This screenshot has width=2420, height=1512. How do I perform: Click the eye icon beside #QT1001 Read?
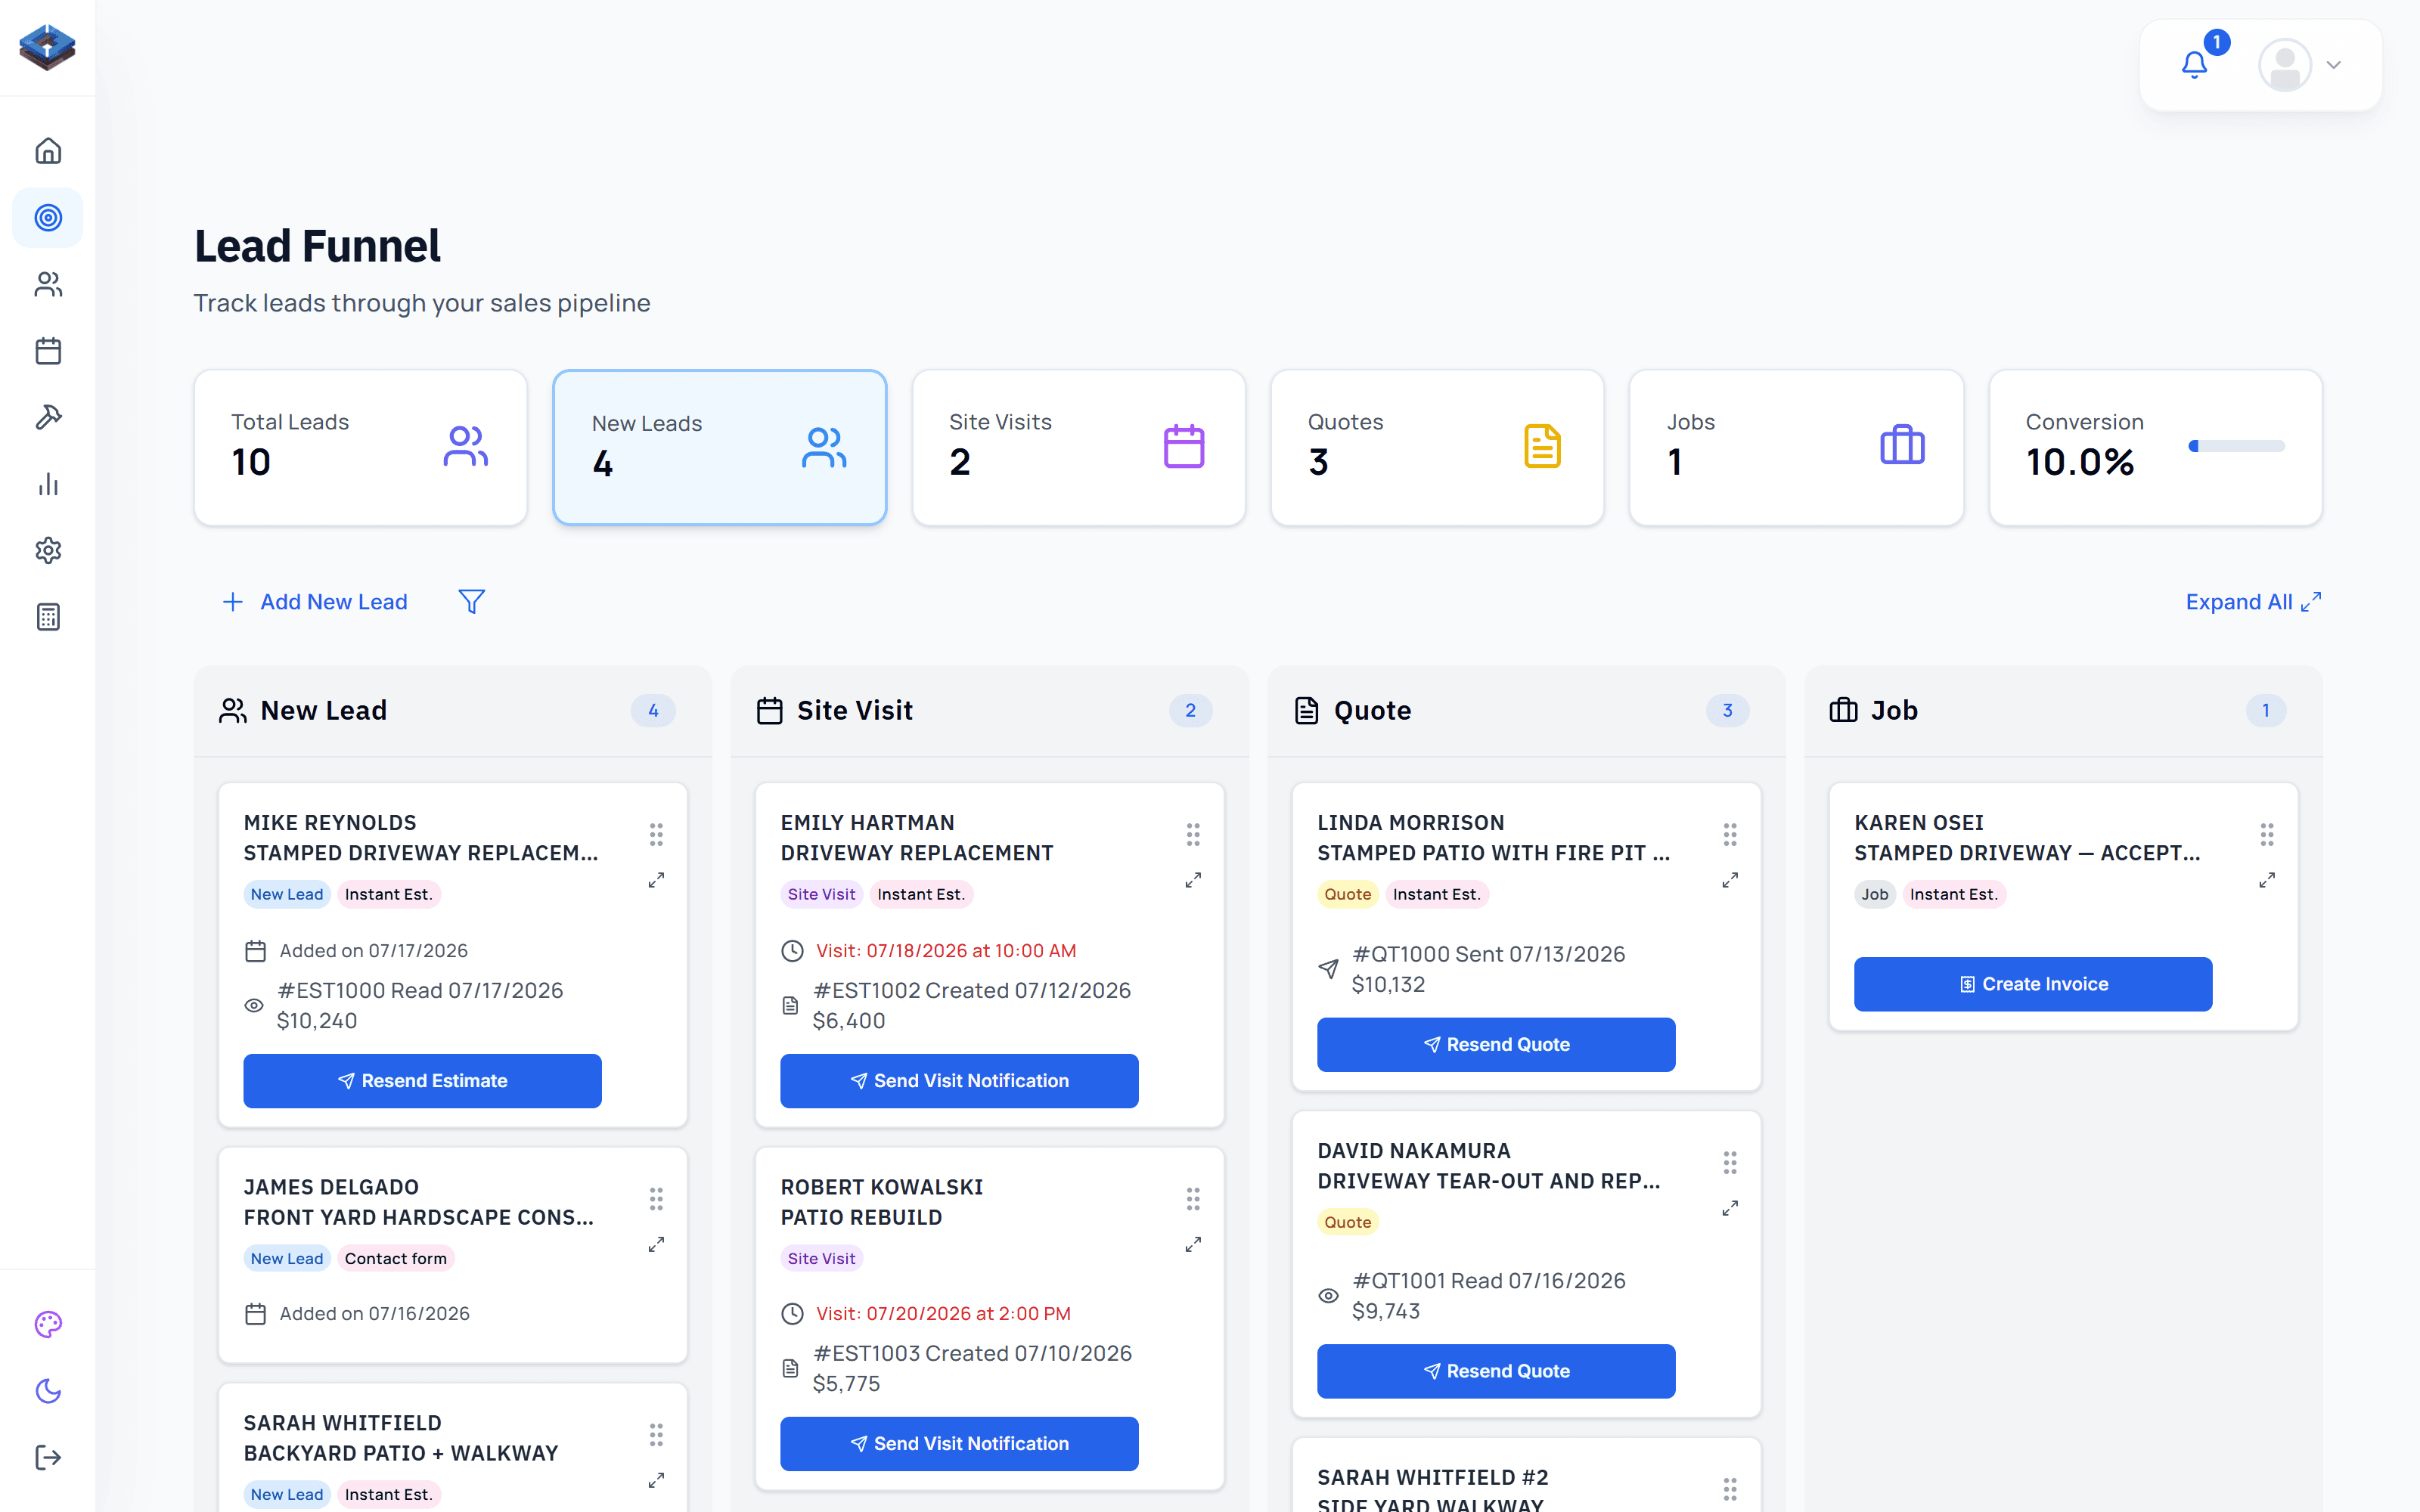pos(1329,1296)
